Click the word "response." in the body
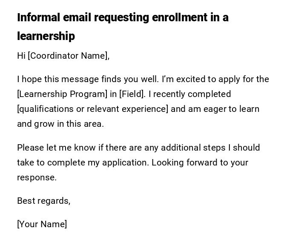 [x=37, y=177]
